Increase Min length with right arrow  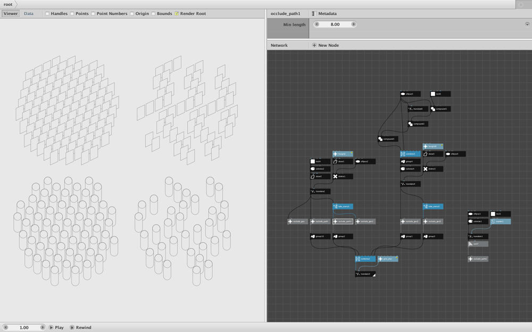pos(354,24)
